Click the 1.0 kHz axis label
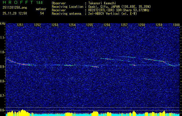 (x=3, y=52)
